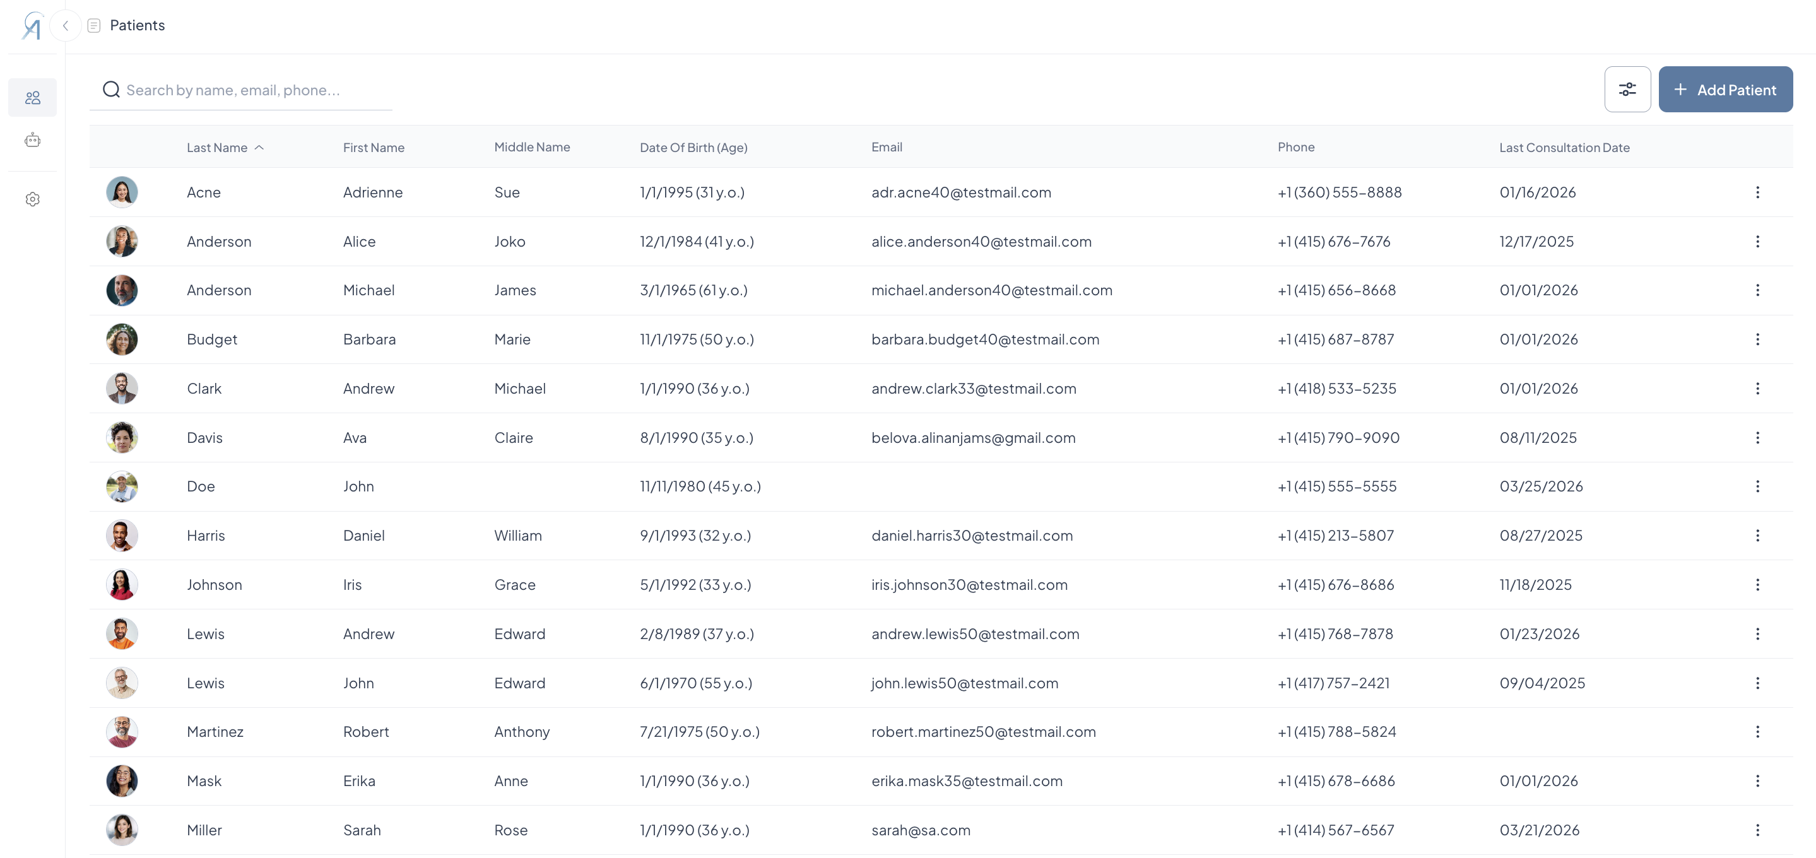Click the Add Patient button

tap(1725, 90)
